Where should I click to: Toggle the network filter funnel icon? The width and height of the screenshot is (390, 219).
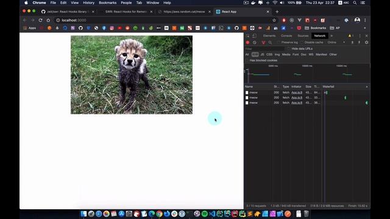coord(263,43)
